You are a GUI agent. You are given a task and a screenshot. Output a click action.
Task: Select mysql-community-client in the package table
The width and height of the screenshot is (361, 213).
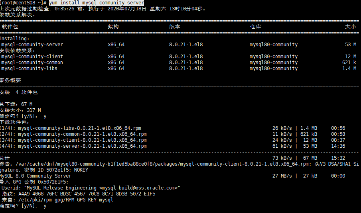coord(32,57)
